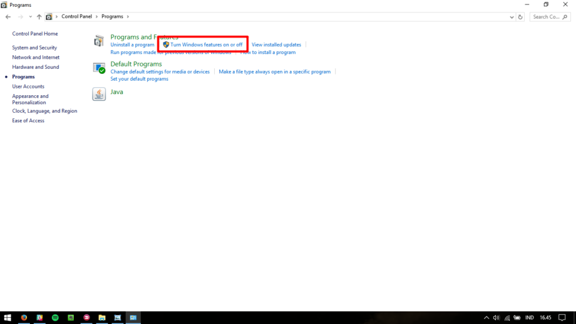Expand chevron after Programs breadcrumb
The width and height of the screenshot is (576, 324).
pyautogui.click(x=128, y=17)
